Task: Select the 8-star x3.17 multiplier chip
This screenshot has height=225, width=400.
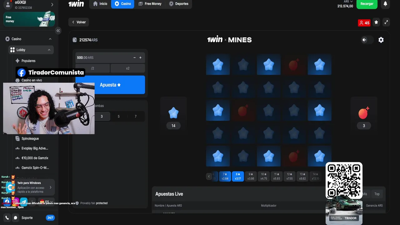Action: click(x=238, y=177)
